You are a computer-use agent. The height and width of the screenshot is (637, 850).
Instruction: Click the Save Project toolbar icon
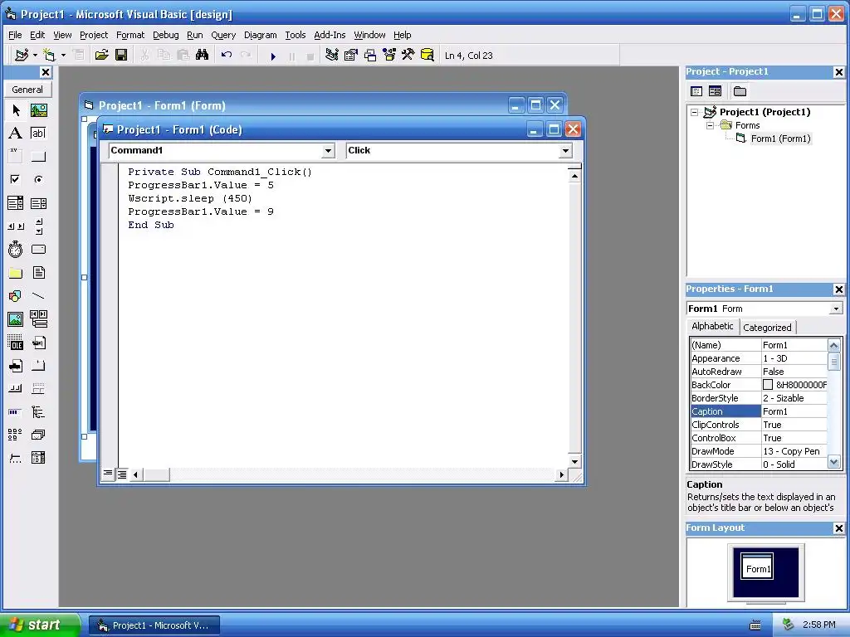point(121,56)
